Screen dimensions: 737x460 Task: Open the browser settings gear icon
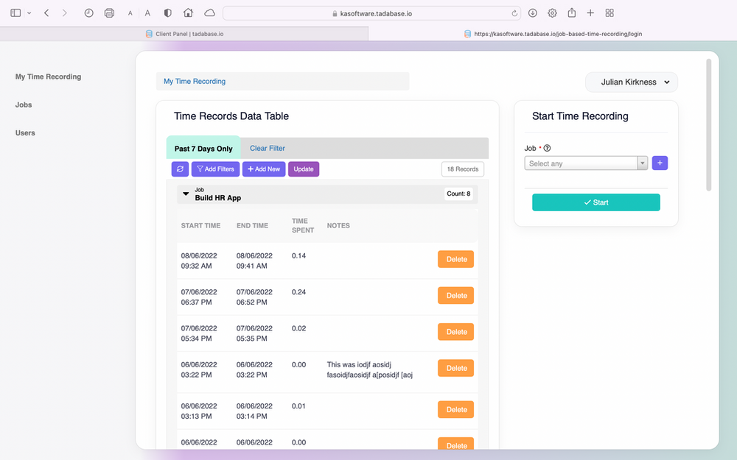(x=551, y=13)
